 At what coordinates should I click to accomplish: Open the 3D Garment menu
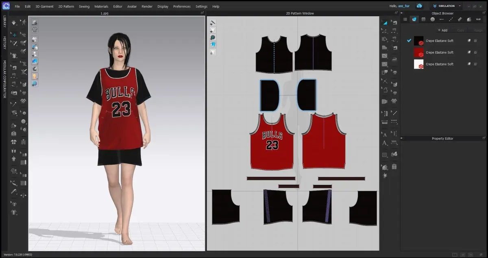coord(44,7)
